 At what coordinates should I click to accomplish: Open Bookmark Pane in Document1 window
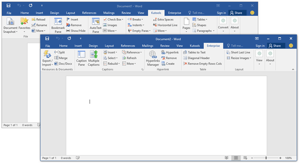(58, 26)
